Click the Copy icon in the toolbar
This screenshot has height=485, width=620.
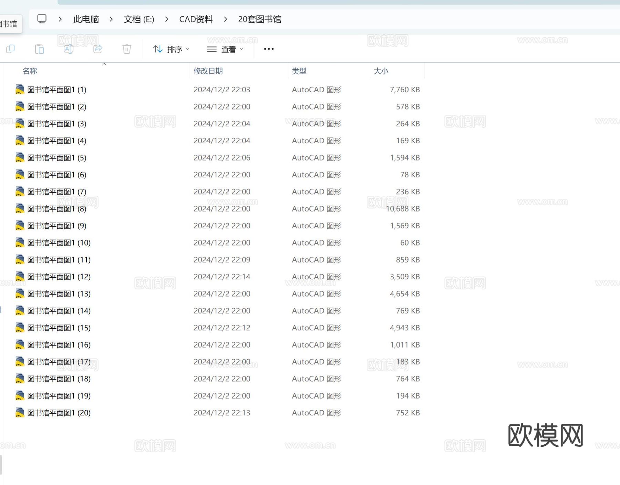pyautogui.click(x=10, y=49)
